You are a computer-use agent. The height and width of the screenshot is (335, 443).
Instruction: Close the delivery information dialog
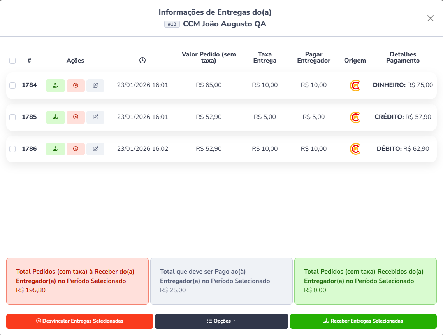tap(430, 18)
